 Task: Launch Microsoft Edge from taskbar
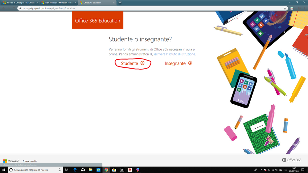coord(75,170)
